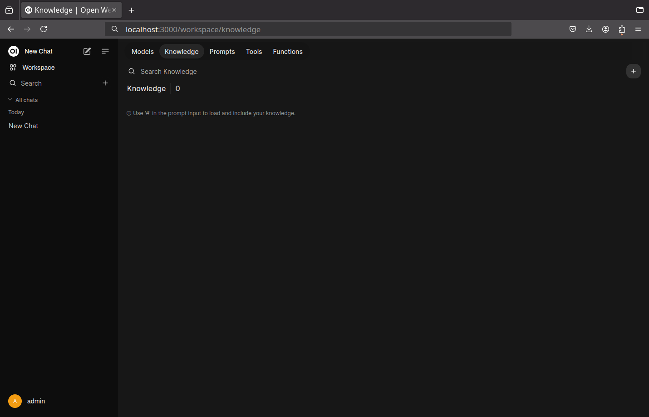Go back using browser back arrow
The height and width of the screenshot is (417, 649).
(x=11, y=29)
